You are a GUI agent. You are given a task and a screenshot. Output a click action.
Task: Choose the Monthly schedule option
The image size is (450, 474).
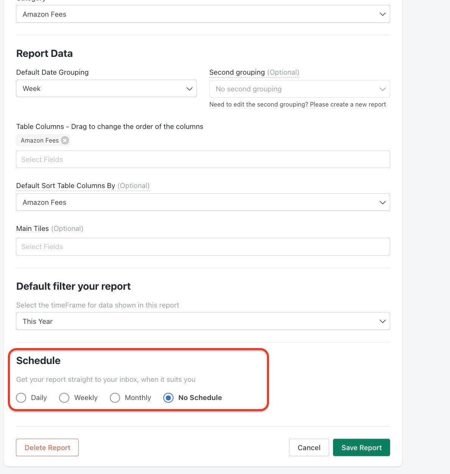(115, 398)
